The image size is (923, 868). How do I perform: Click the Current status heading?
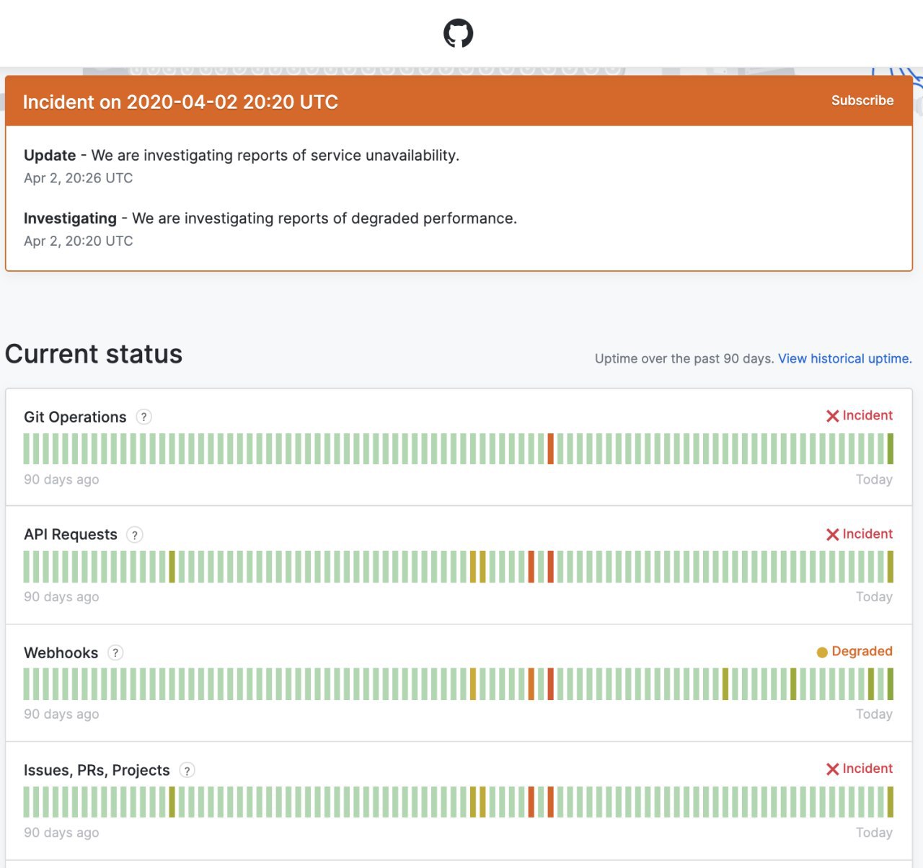point(94,354)
